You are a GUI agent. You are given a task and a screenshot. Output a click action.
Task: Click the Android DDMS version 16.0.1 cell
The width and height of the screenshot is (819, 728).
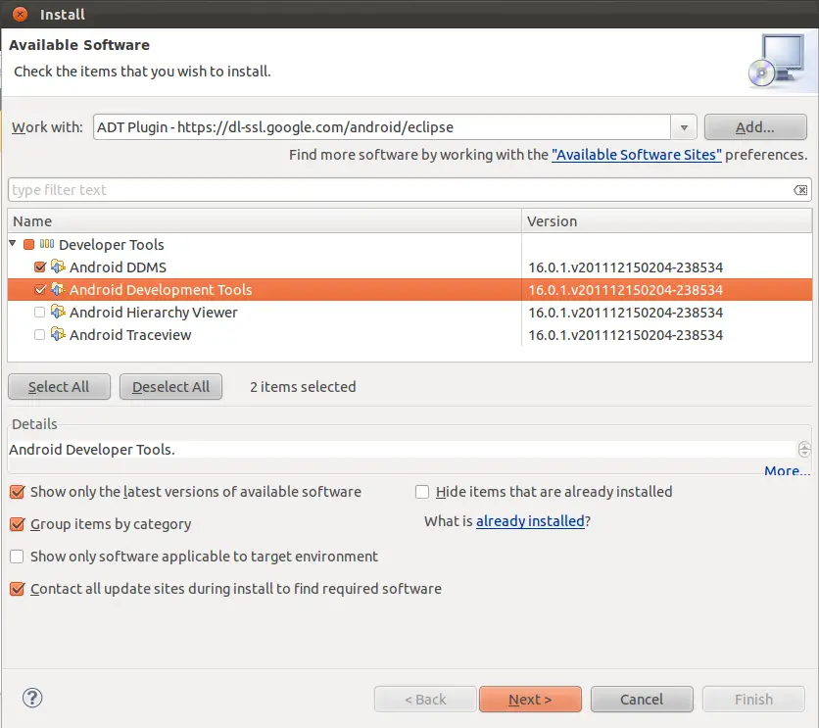[x=626, y=267]
